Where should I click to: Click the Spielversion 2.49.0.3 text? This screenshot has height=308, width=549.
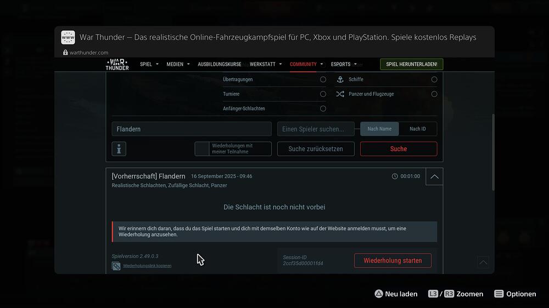coord(135,256)
